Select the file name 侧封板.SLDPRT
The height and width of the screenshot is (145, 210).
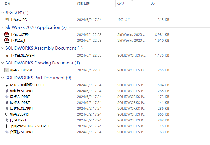point(22,91)
